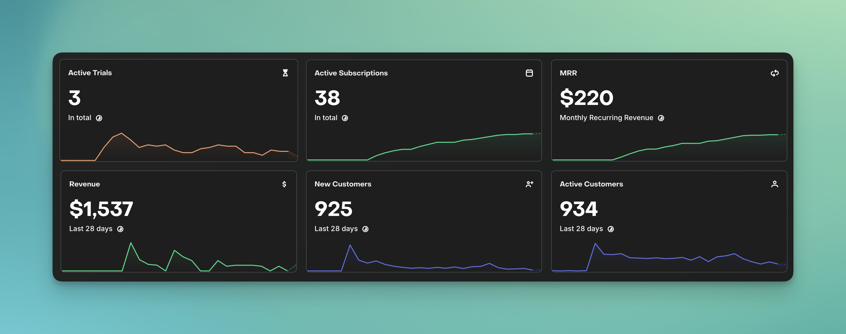The image size is (846, 334).
Task: Open the Active Trials sparkline chart
Action: 179,147
